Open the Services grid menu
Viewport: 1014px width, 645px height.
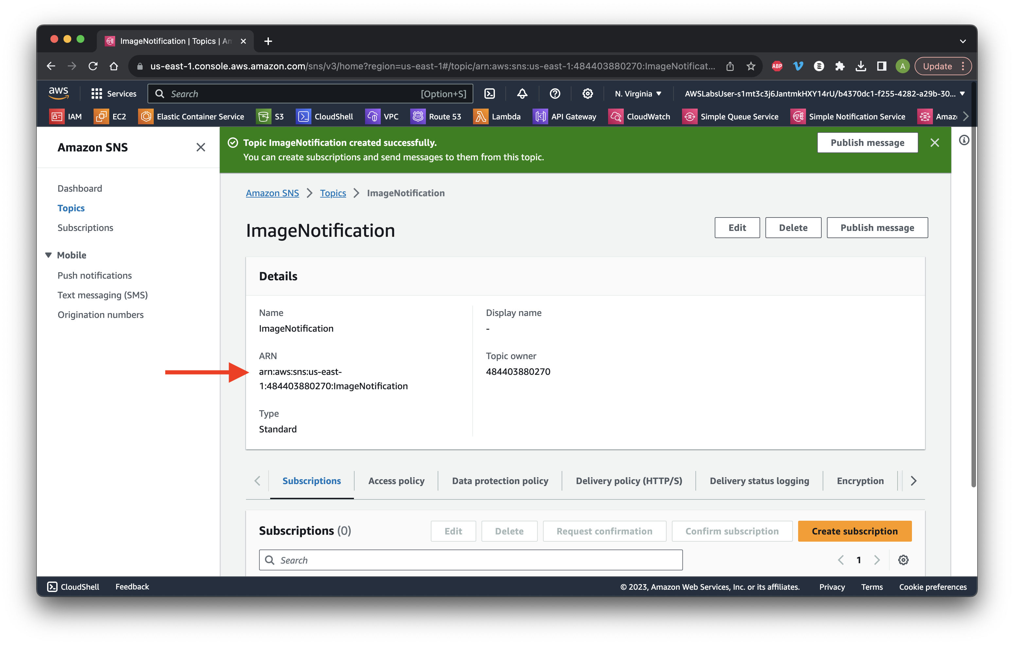[x=114, y=94]
